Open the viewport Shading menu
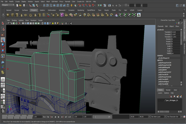This screenshot has width=186, height=124. [14, 20]
